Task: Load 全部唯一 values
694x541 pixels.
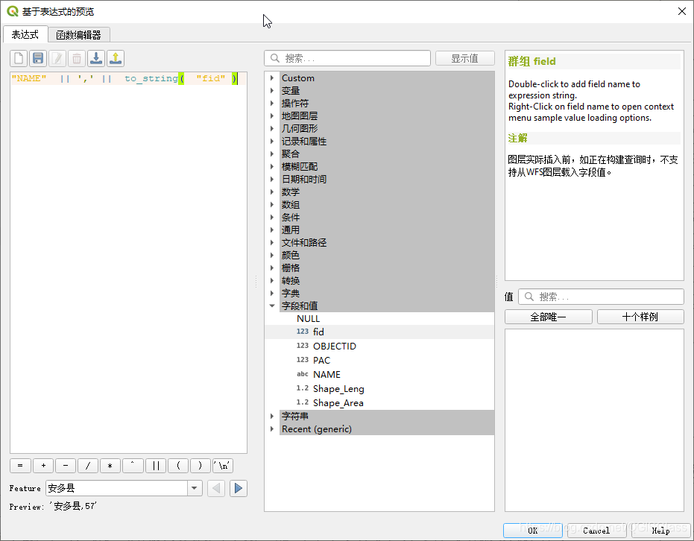Action: click(x=549, y=317)
